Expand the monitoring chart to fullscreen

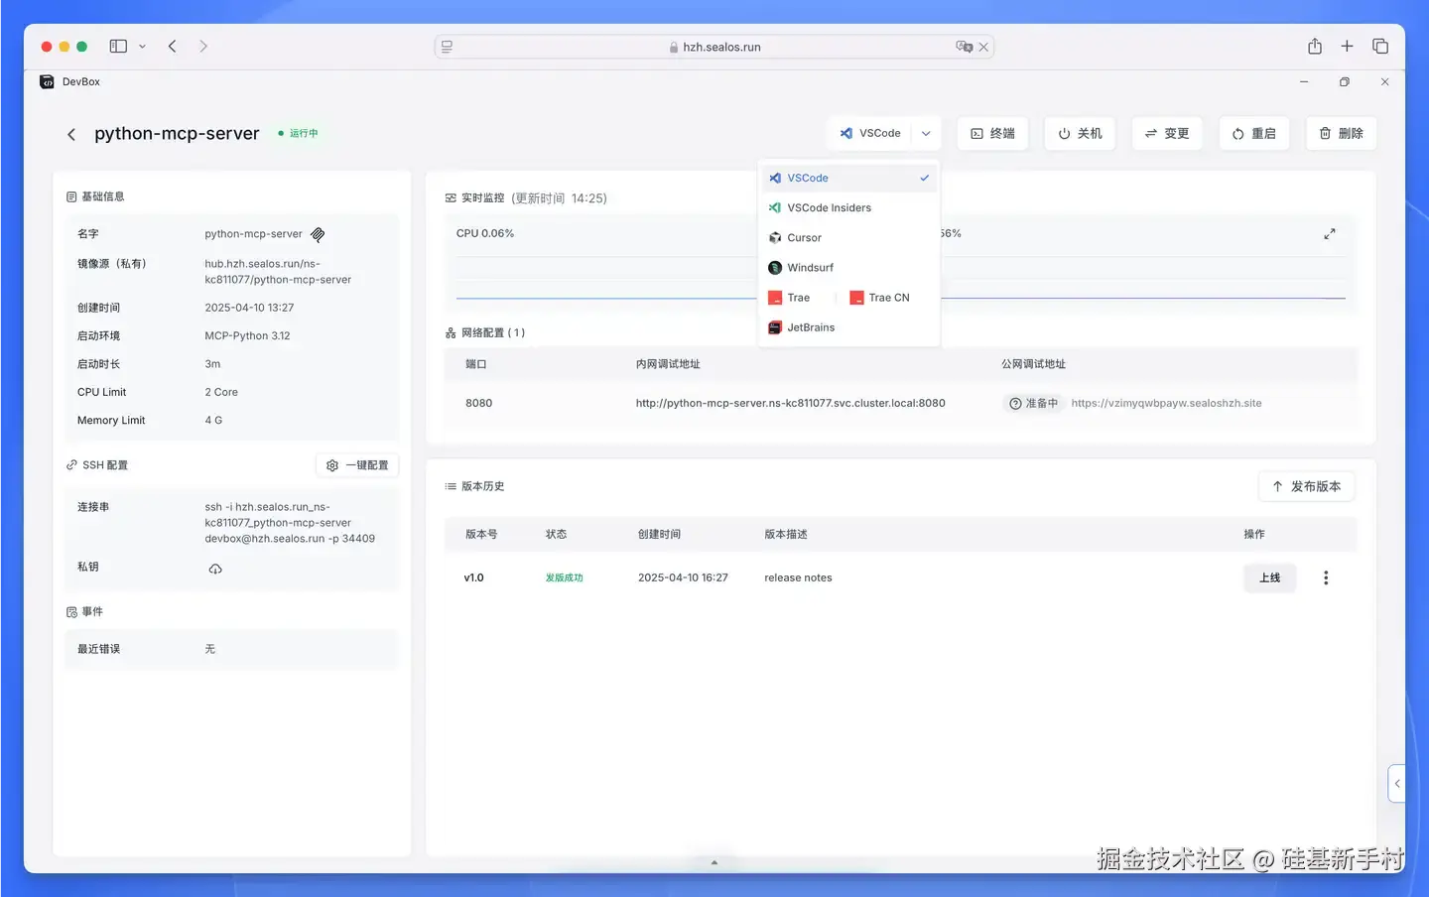point(1330,233)
